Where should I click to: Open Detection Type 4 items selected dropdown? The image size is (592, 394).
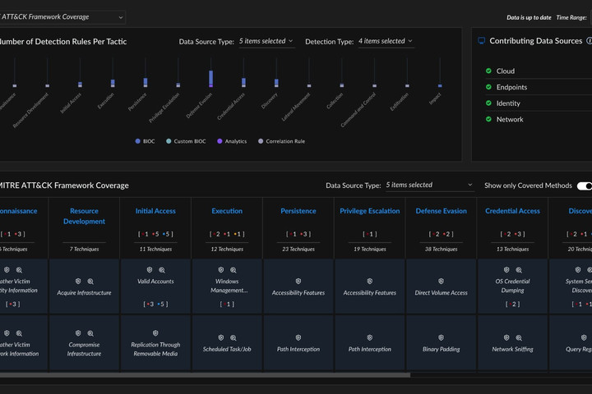click(386, 41)
